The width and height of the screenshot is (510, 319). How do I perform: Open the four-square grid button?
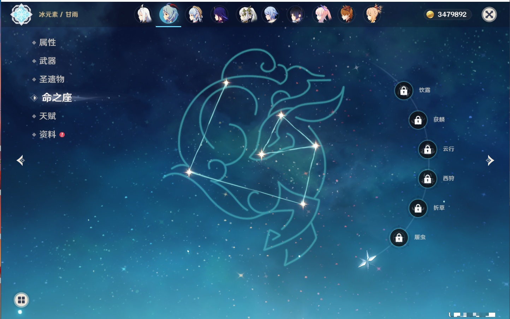[x=21, y=300]
